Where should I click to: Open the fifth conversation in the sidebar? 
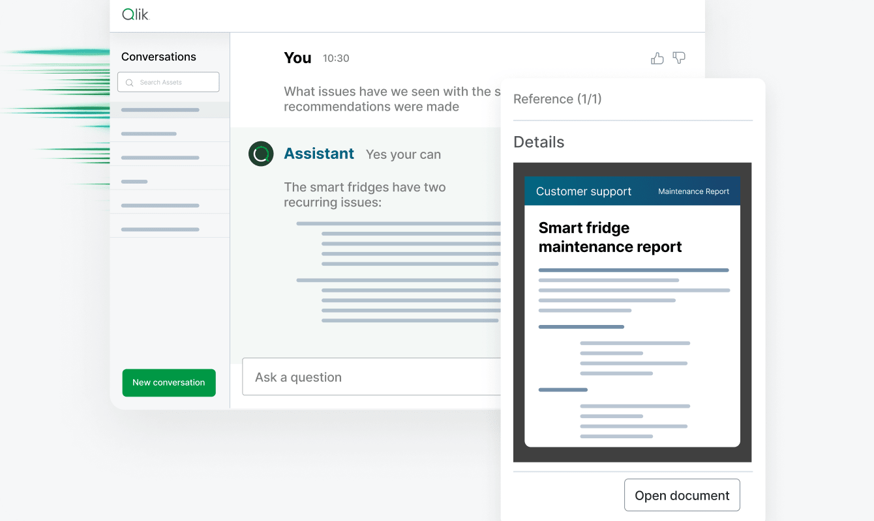(160, 206)
